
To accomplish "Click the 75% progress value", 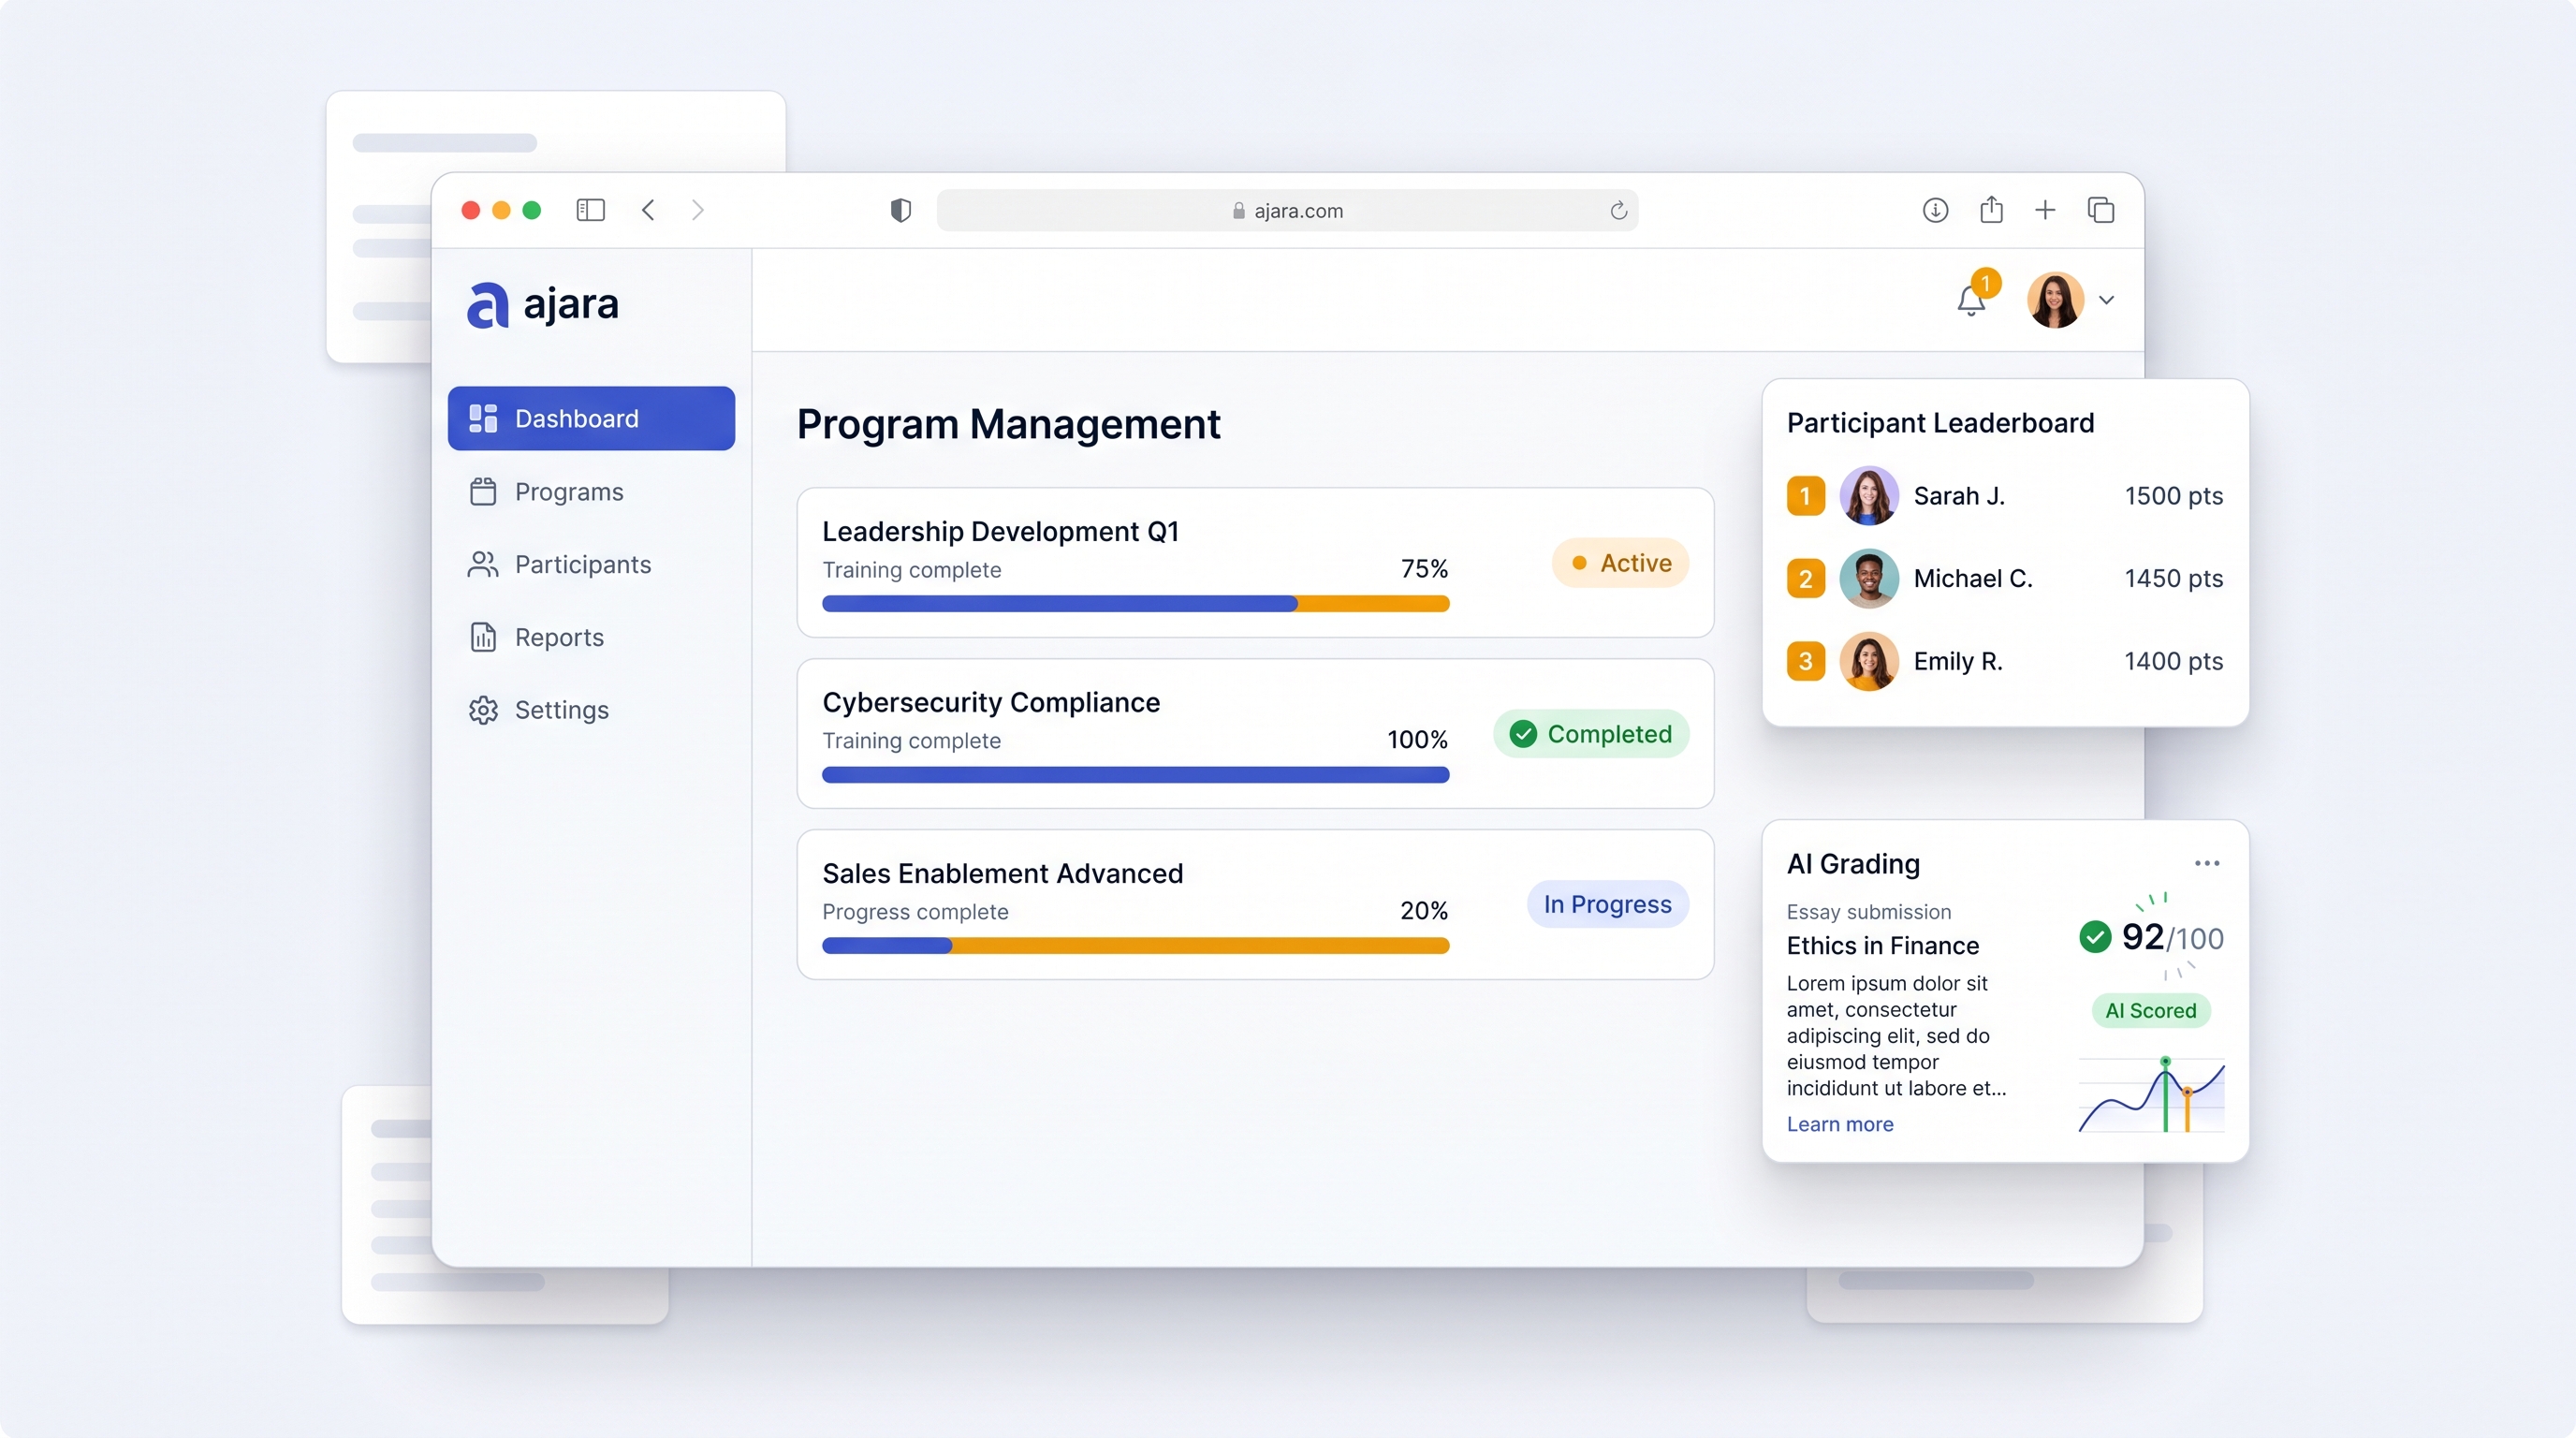I will pyautogui.click(x=1424, y=568).
